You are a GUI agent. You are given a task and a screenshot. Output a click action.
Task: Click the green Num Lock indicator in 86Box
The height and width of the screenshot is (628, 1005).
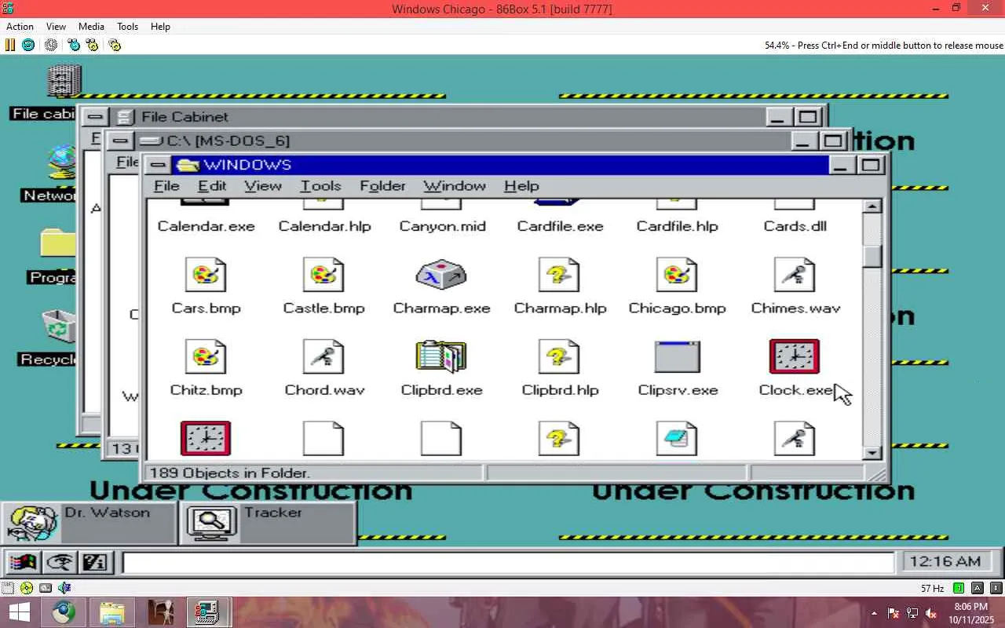(x=959, y=587)
